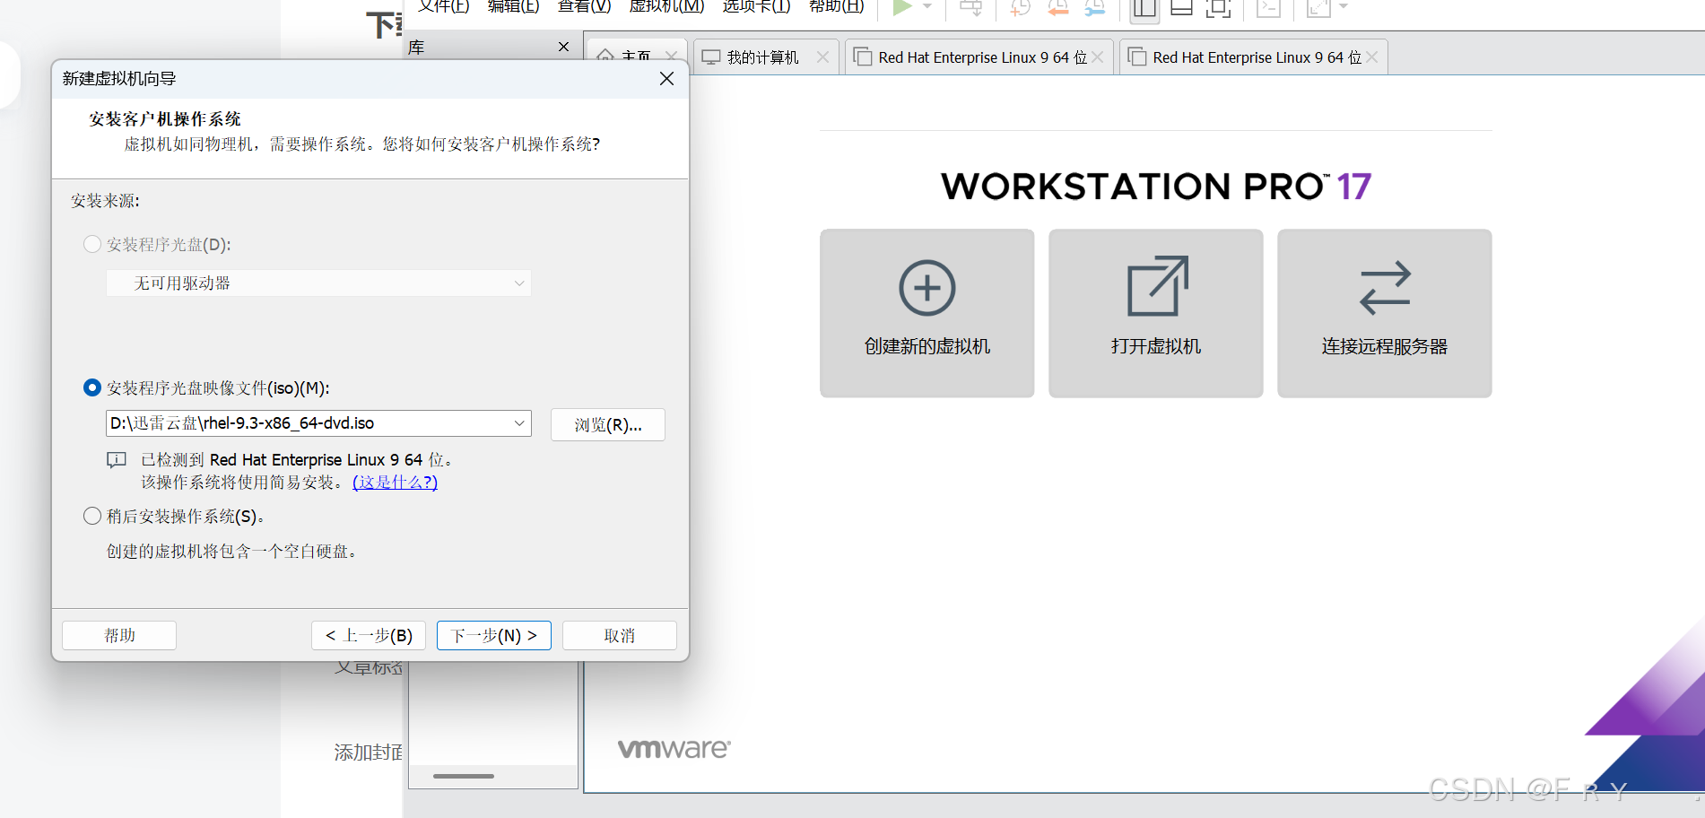Expand the ISO image path dropdown arrow
The image size is (1705, 818).
pos(519,423)
